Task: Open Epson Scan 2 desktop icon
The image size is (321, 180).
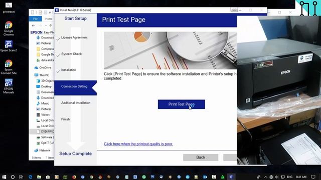Action: (x=9, y=46)
